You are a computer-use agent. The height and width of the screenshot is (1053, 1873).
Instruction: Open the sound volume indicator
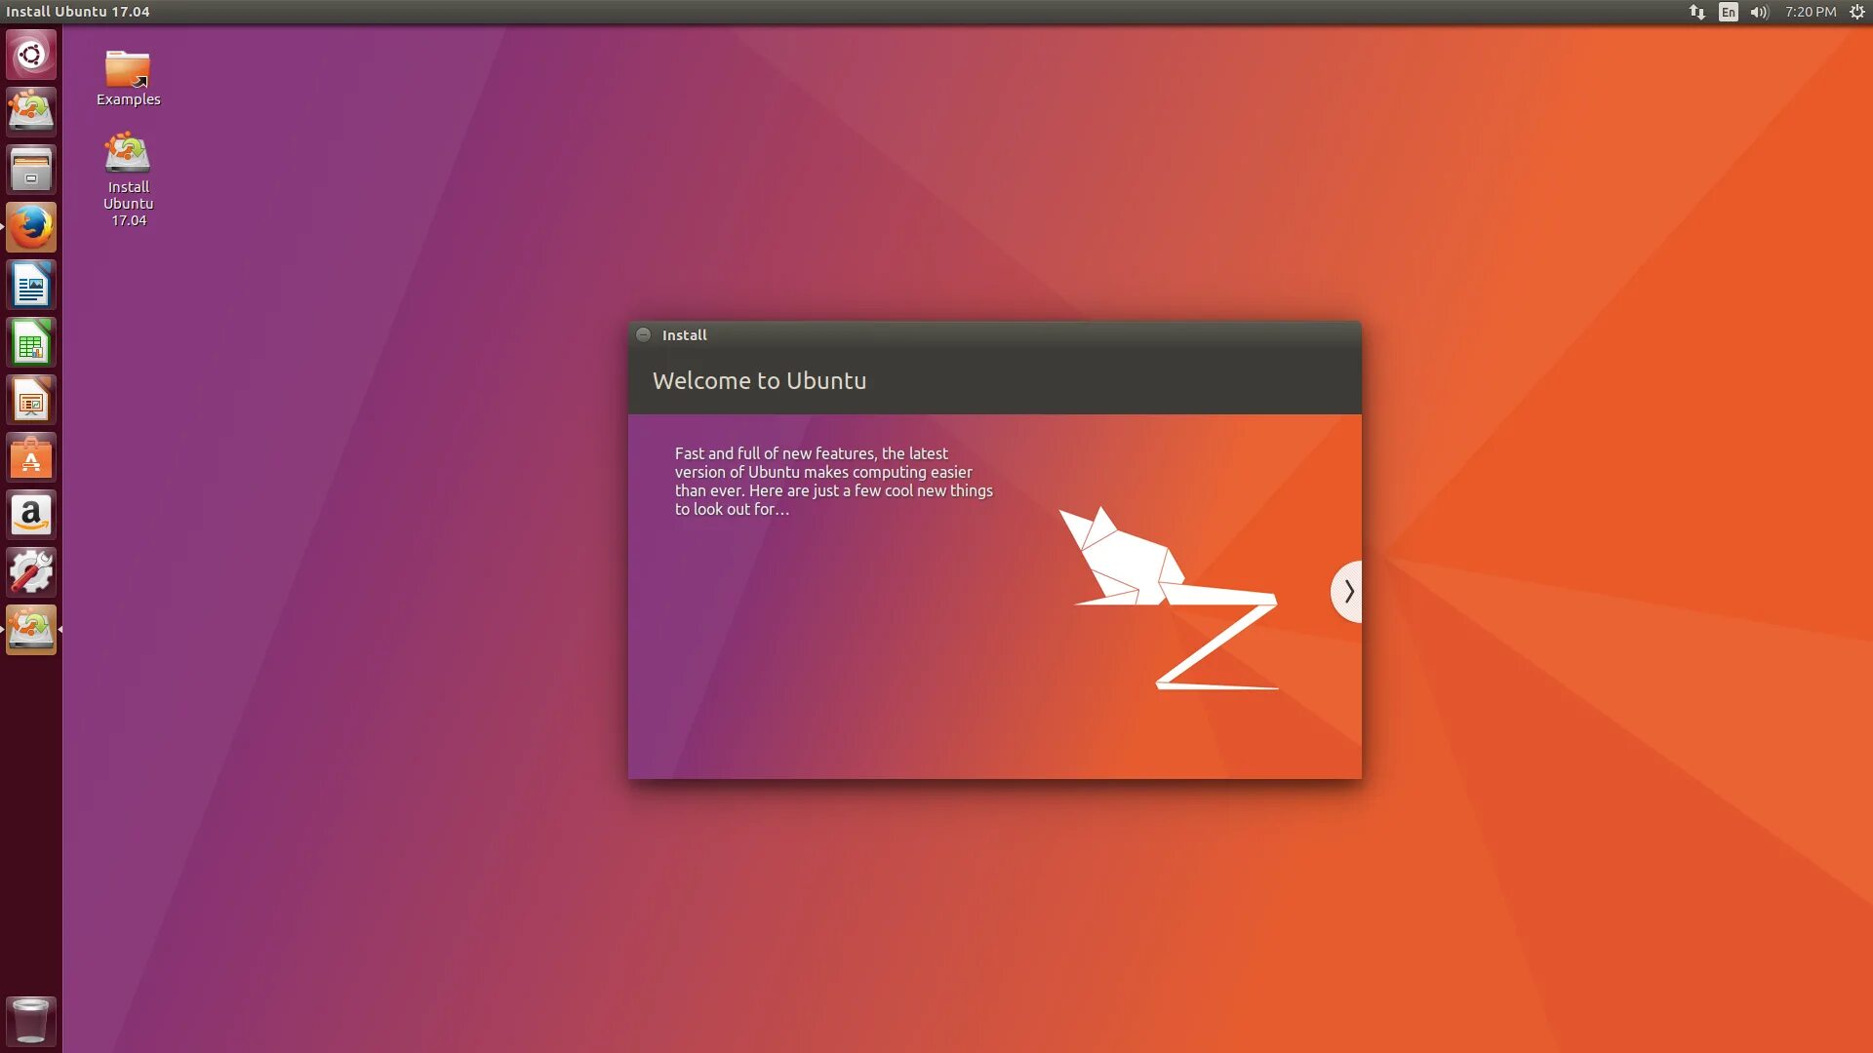click(x=1760, y=12)
